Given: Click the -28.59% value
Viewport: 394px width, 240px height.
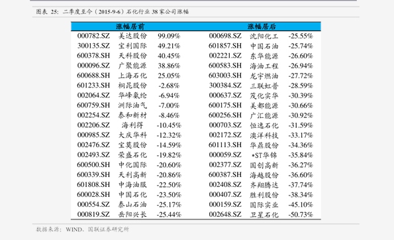Looking at the screenshot, I should click(301, 86).
